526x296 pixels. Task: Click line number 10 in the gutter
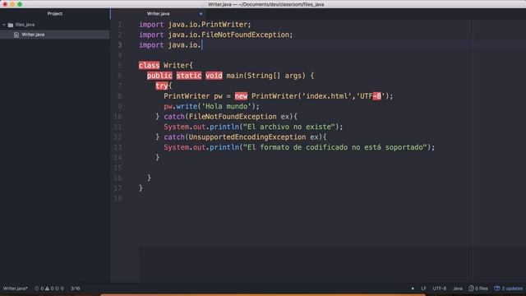[118, 117]
